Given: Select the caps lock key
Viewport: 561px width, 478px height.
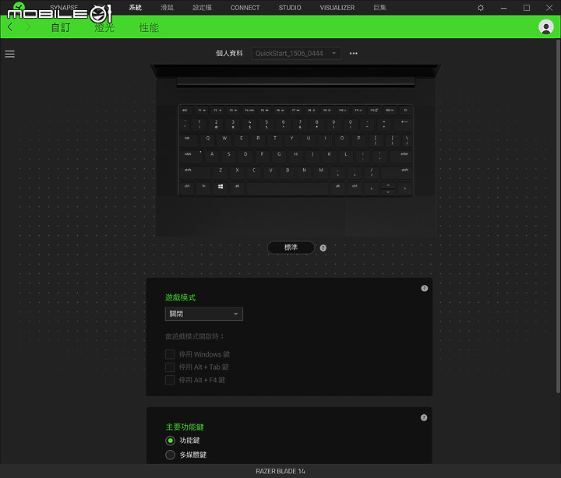Looking at the screenshot, I should (x=192, y=156).
